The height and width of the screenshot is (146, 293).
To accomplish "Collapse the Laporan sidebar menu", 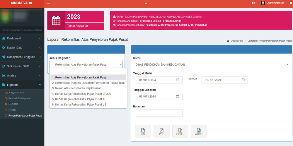I will tap(22, 85).
